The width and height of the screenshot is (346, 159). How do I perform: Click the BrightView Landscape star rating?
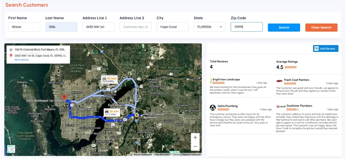(x=218, y=83)
